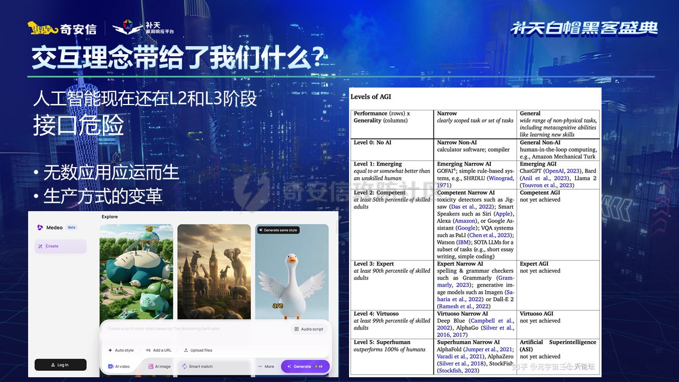This screenshot has width=679, height=382.
Task: Click the lightning credits icon showing 48
Action: (318, 366)
